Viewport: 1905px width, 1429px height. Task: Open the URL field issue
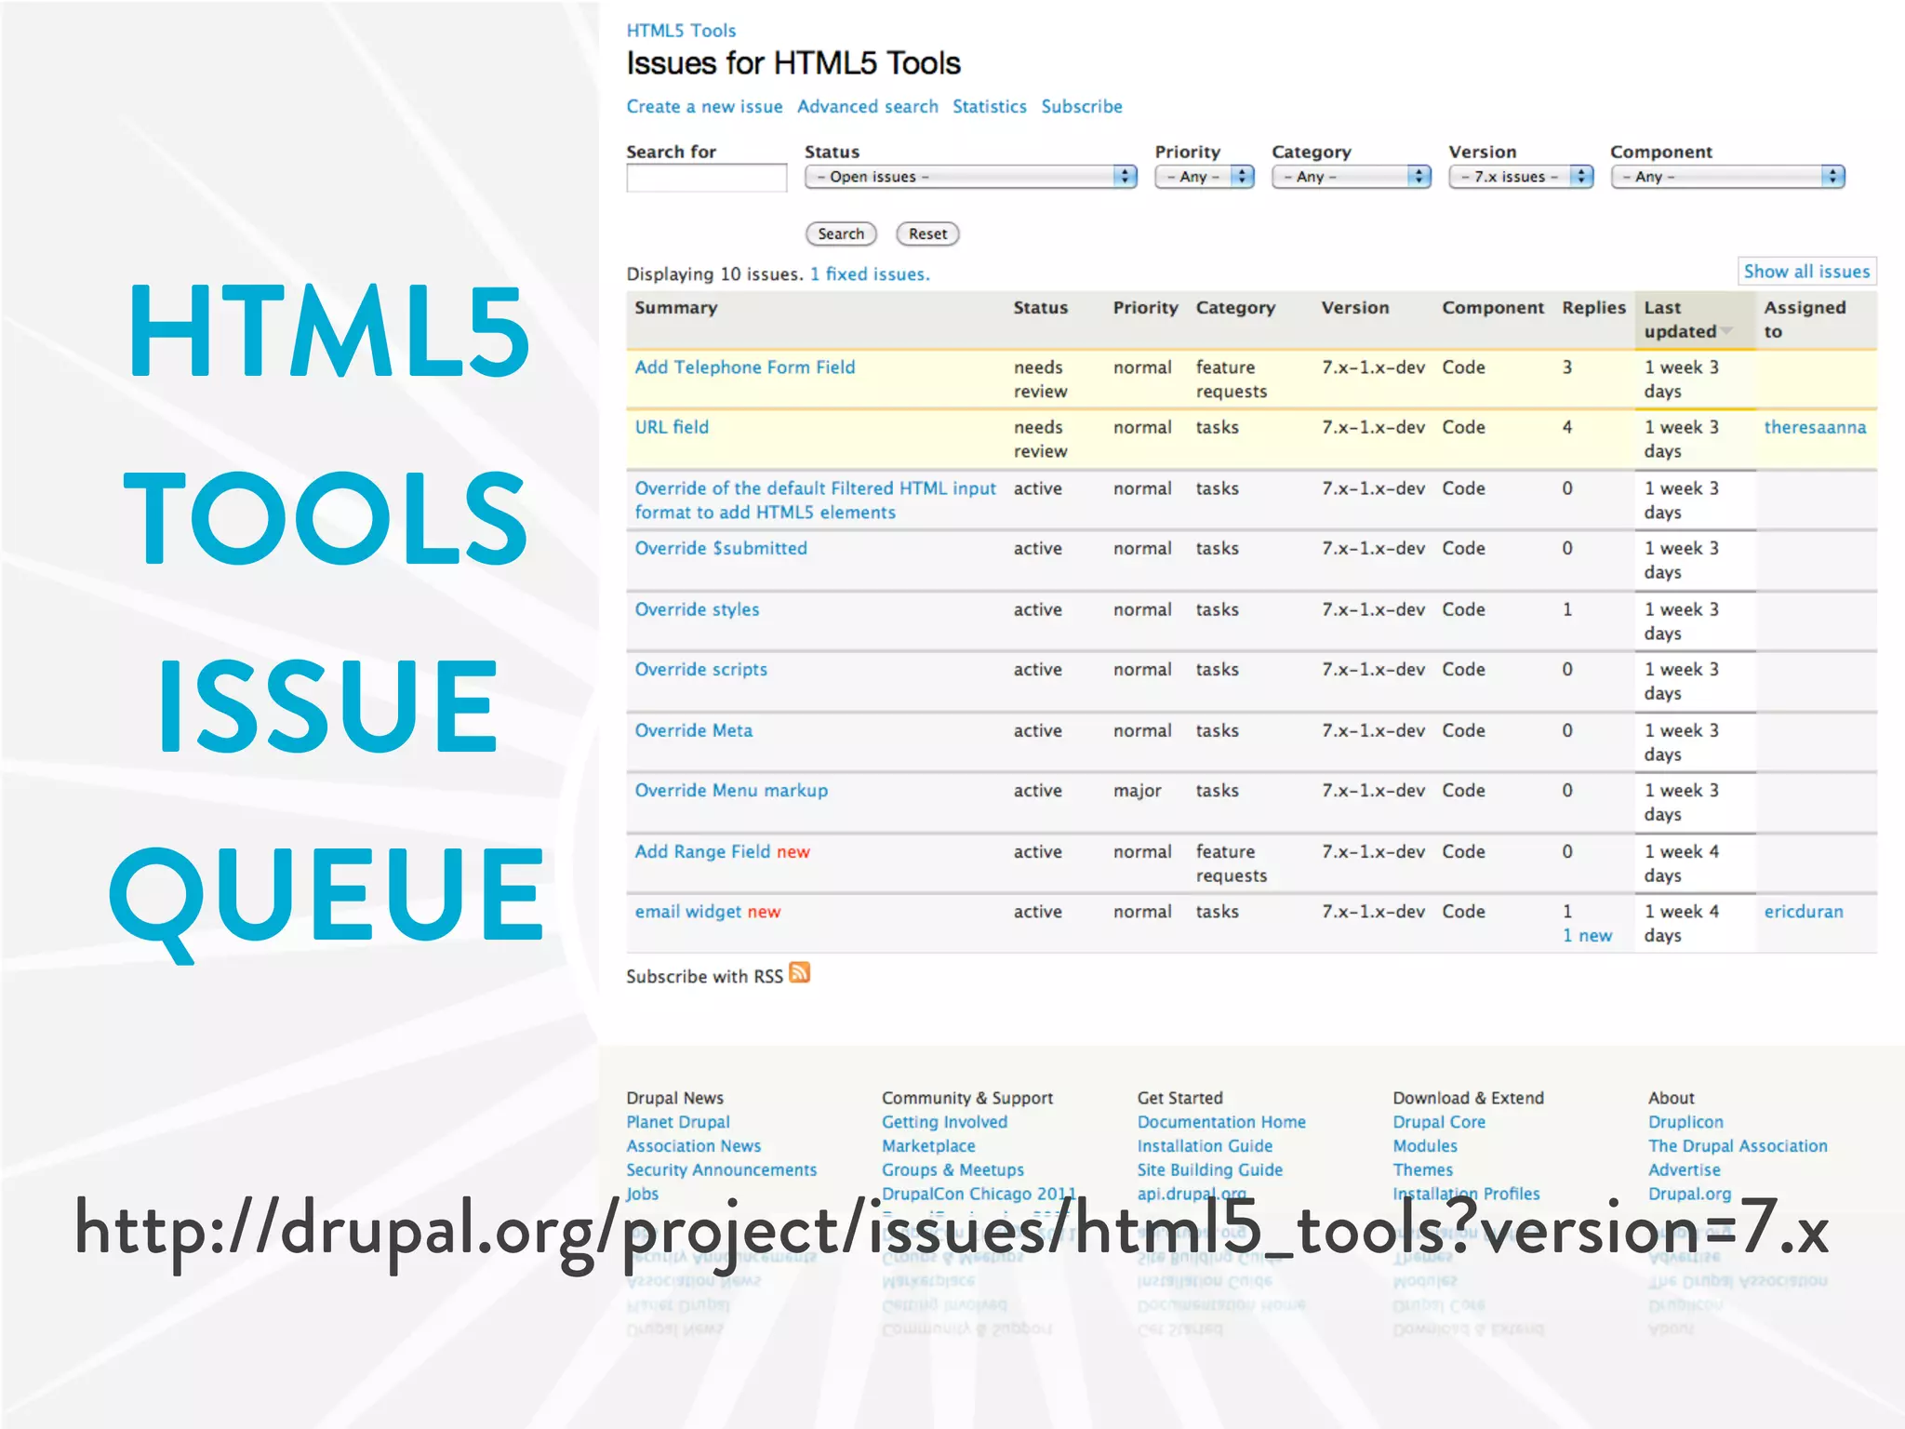(x=672, y=427)
